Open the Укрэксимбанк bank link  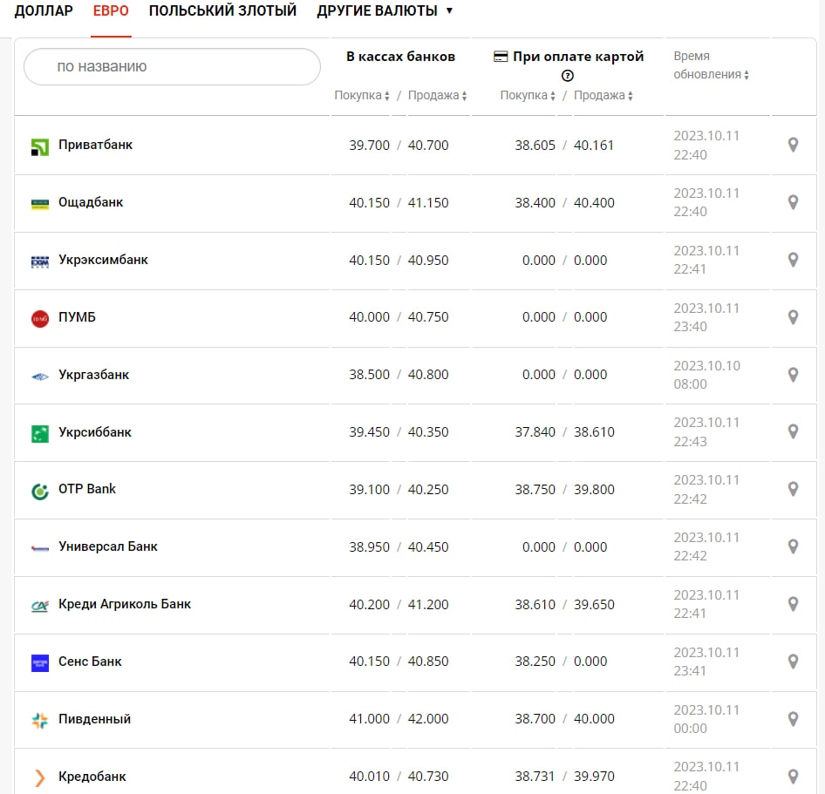[x=103, y=260]
